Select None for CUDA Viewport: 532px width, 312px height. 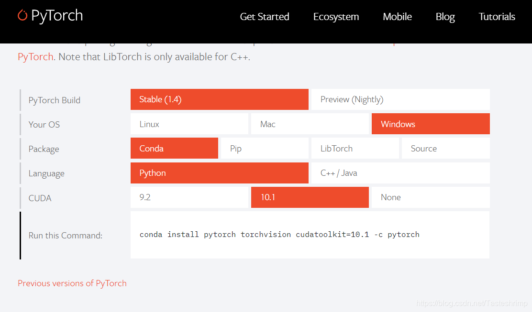tap(431, 197)
